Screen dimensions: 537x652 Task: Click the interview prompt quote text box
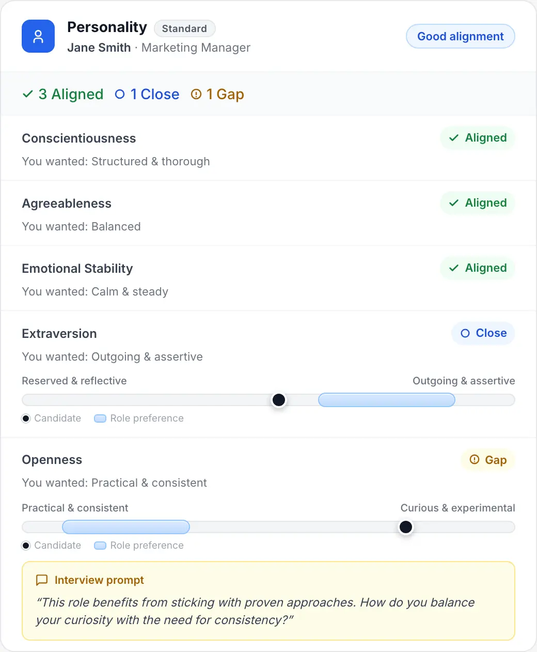pos(268,611)
